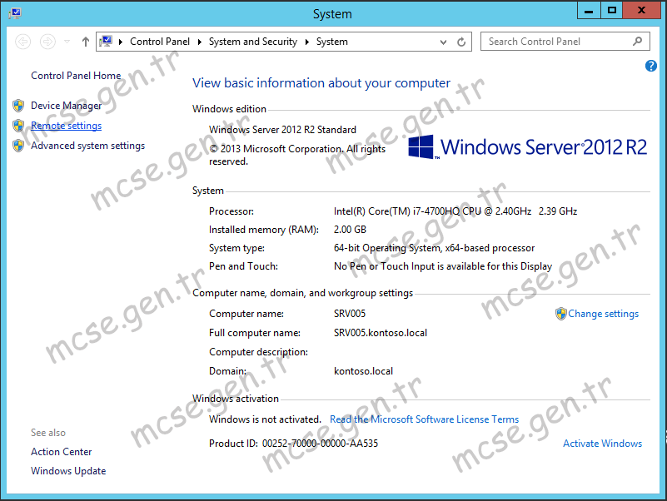The width and height of the screenshot is (667, 501).
Task: Select System in the breadcrumb path
Action: click(331, 42)
